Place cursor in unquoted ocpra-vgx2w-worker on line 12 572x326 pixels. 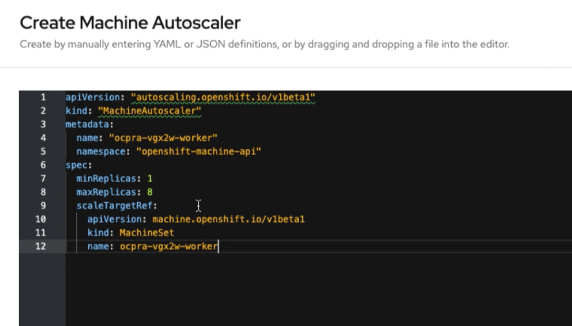coord(169,246)
